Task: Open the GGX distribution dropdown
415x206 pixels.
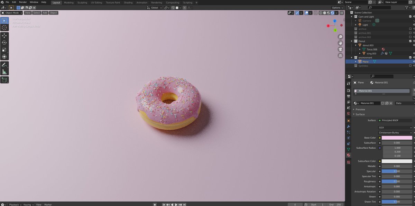Action: pos(395,128)
